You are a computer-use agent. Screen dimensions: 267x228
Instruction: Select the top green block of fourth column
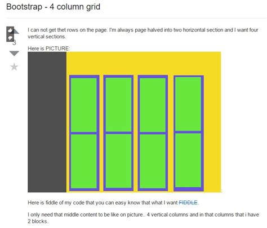pos(188,104)
